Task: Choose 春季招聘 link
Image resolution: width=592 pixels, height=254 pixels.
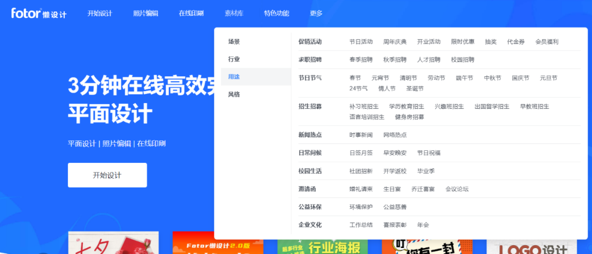Action: tap(361, 60)
